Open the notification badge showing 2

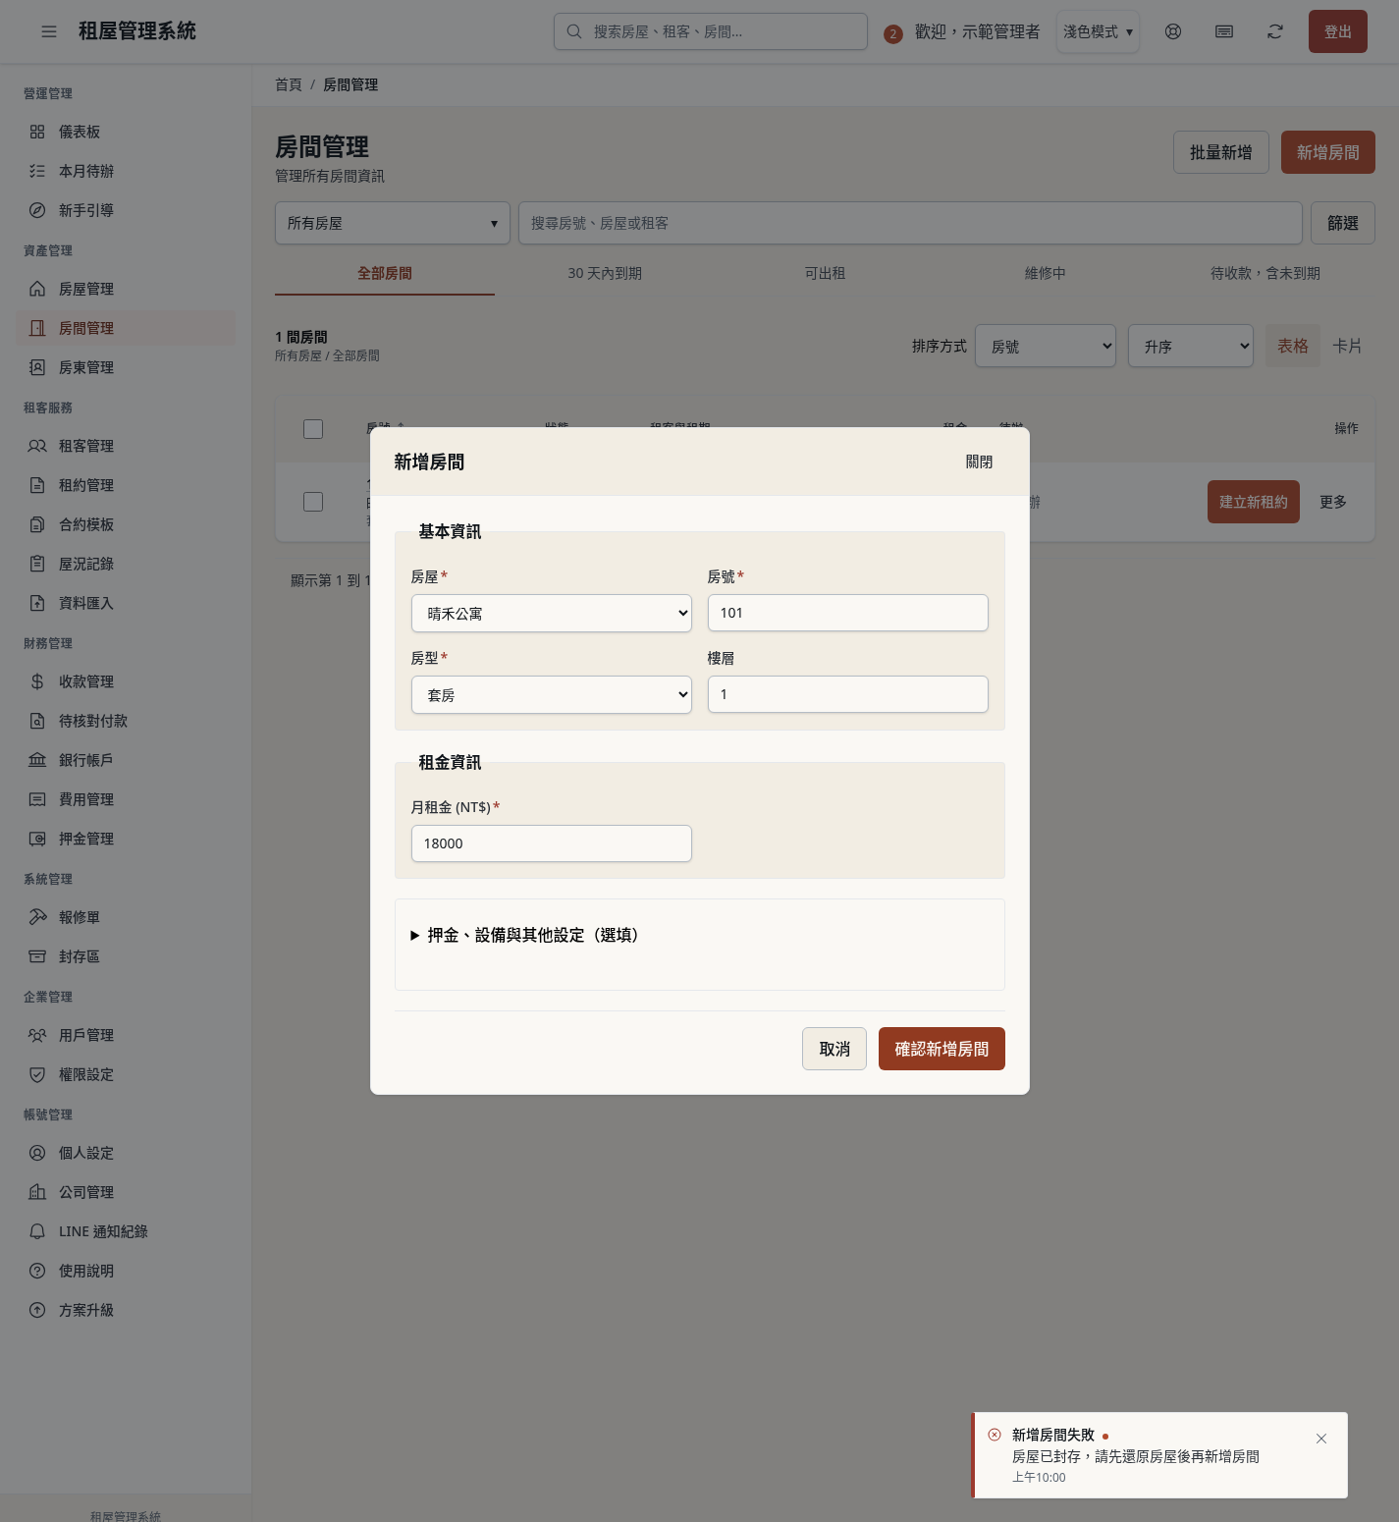click(x=892, y=34)
